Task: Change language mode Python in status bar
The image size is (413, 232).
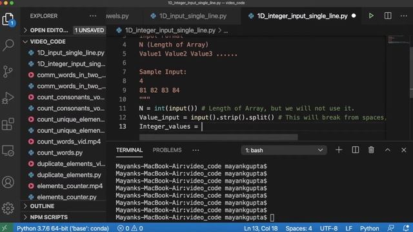Action: point(370,228)
